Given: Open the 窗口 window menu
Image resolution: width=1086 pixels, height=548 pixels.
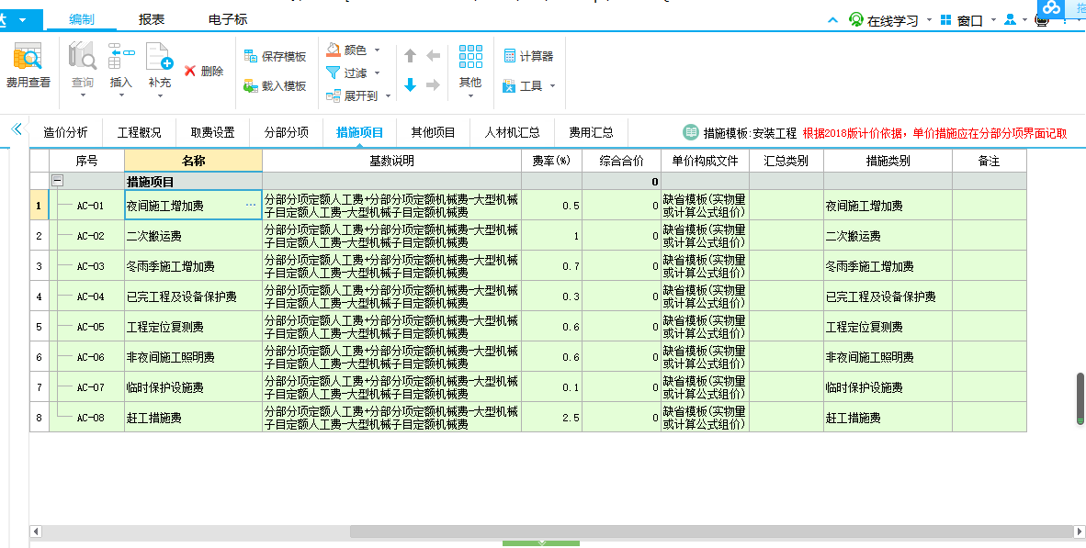Looking at the screenshot, I should (x=962, y=21).
